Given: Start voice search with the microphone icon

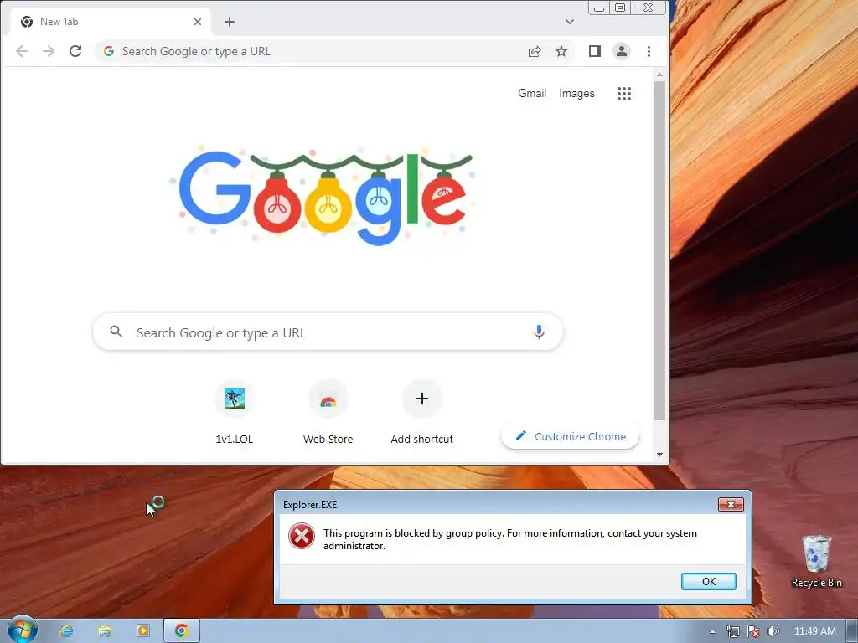Looking at the screenshot, I should tap(539, 332).
